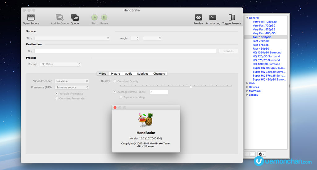Select preset Very Fast 480p30

[264, 33]
